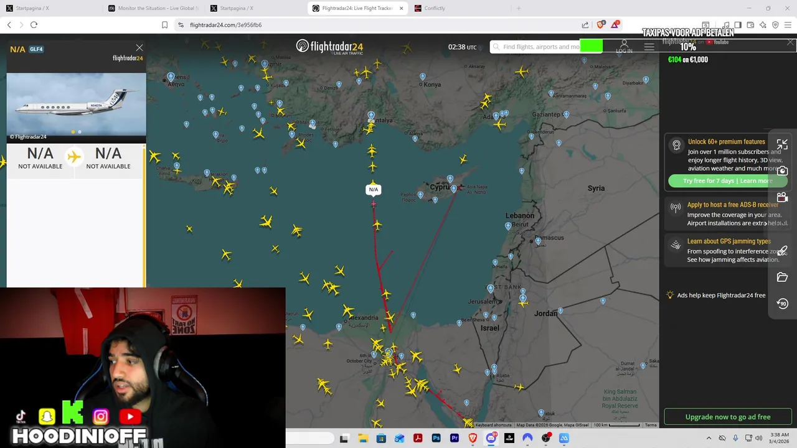Image resolution: width=797 pixels, height=448 pixels.
Task: Click the Cyprus label on map
Action: point(440,187)
